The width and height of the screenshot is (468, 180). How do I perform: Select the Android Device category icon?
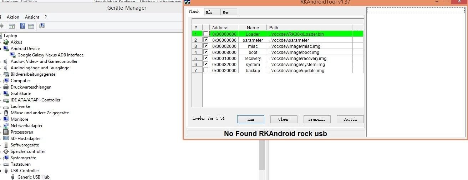pos(6,49)
